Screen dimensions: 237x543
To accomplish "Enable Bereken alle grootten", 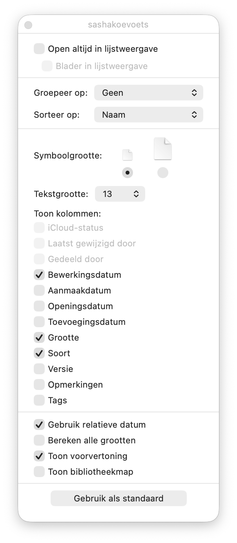I will coord(39,441).
